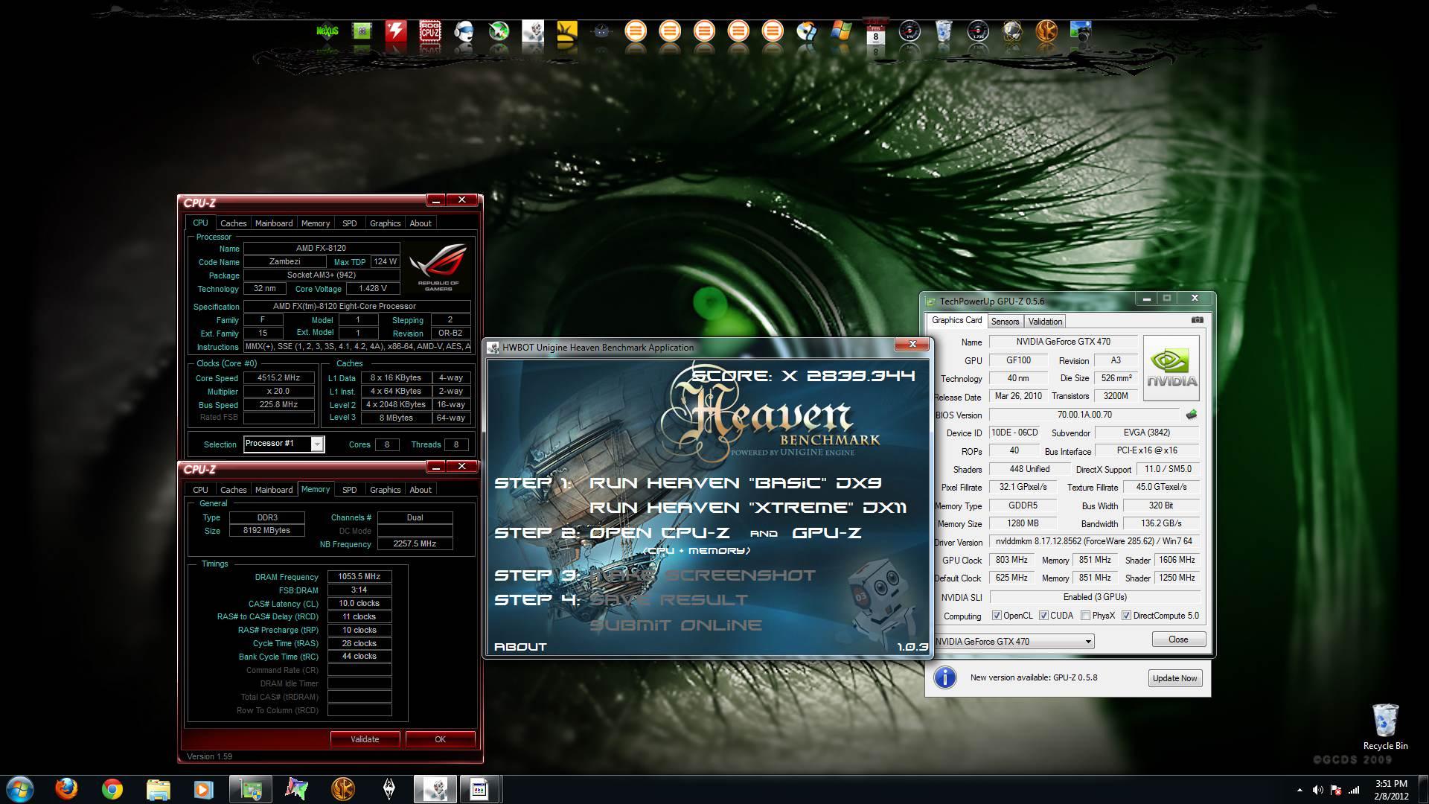Toggle the OpenCL checkbox in GPU-Z
This screenshot has height=804, width=1429.
997,616
